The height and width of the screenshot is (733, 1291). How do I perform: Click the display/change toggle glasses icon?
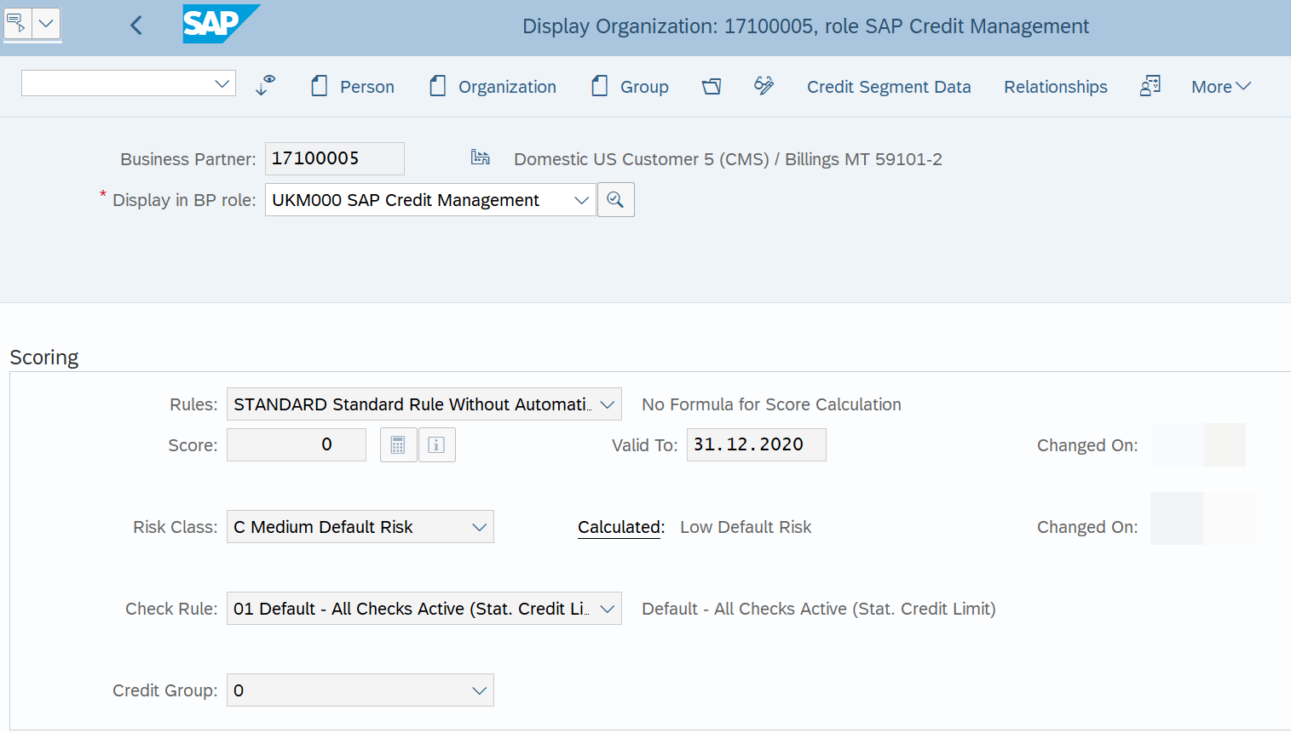tap(265, 86)
